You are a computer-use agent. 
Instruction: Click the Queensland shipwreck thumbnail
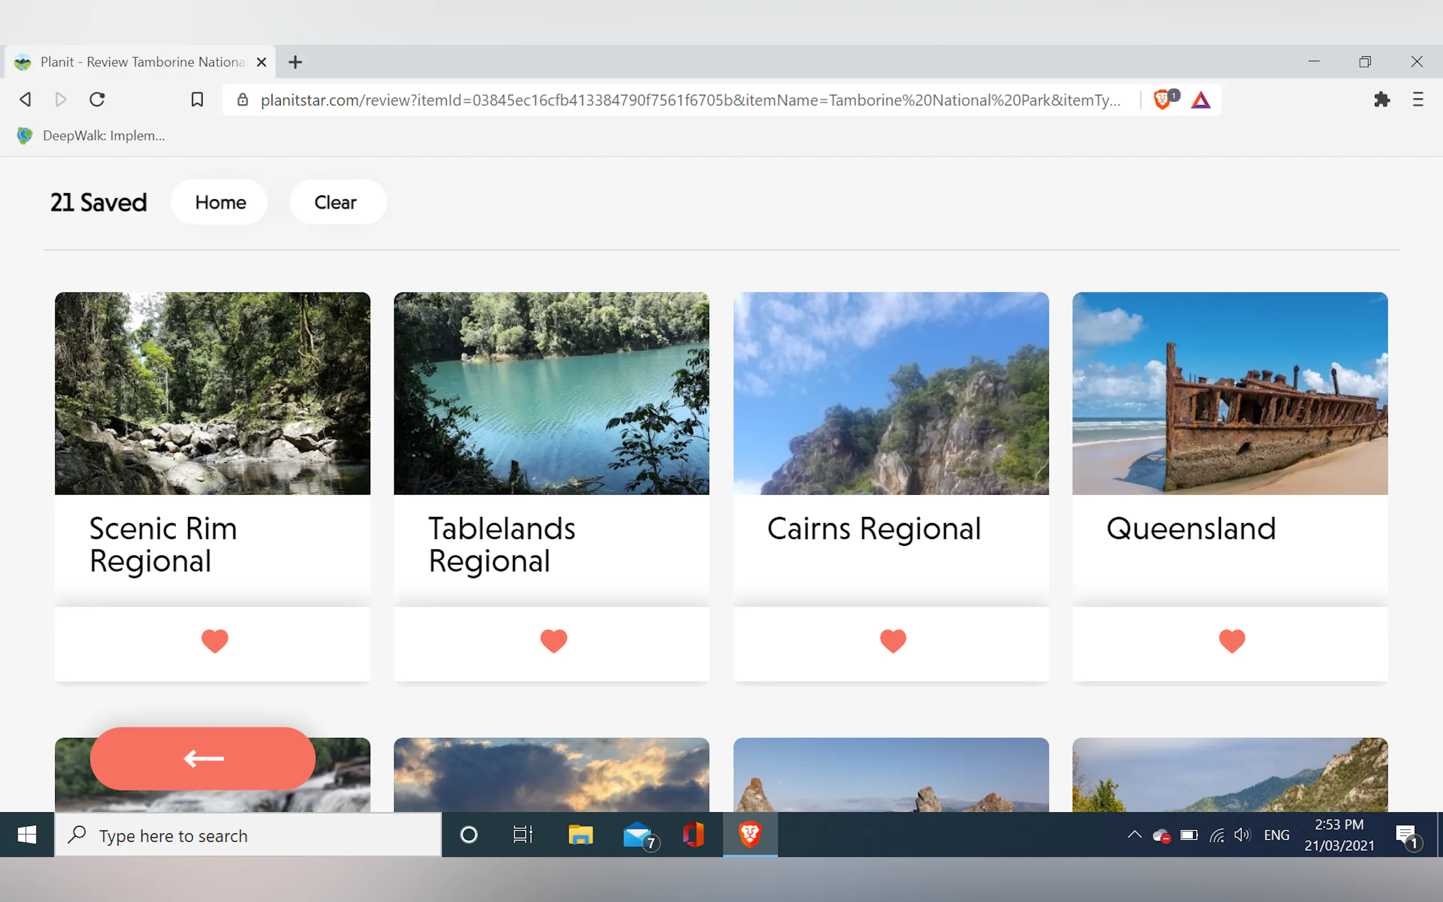[1229, 393]
